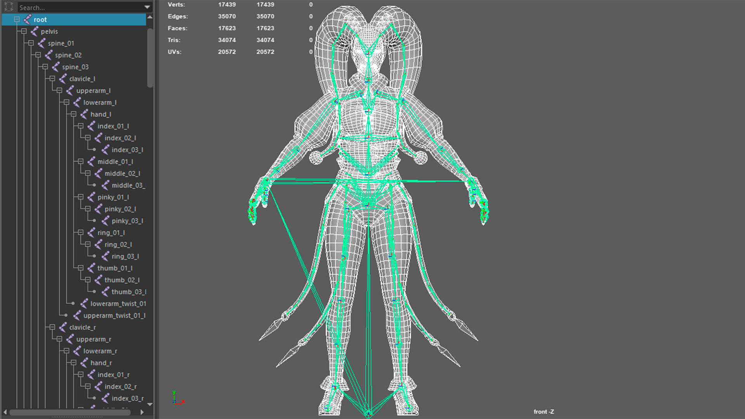The image size is (745, 419).
Task: Click the horizontal scrollbar right arrow
Action: [x=142, y=412]
